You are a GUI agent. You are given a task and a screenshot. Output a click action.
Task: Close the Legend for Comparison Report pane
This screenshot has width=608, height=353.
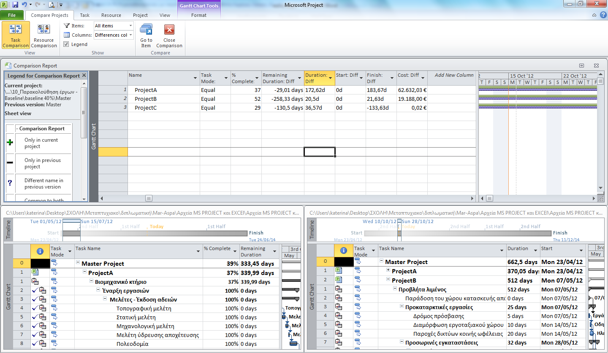[x=84, y=75]
